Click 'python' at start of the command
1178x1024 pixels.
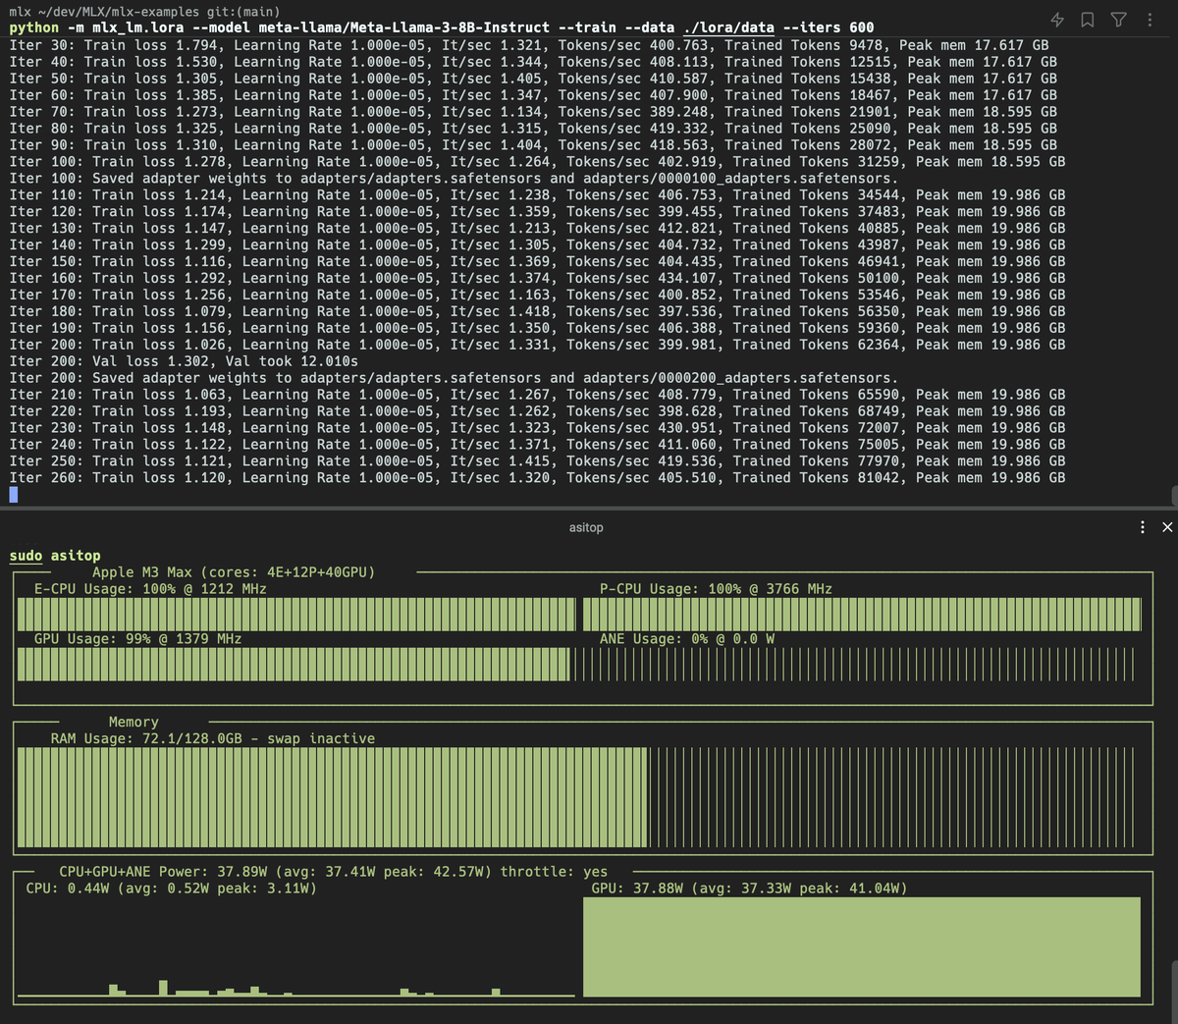tap(34, 27)
